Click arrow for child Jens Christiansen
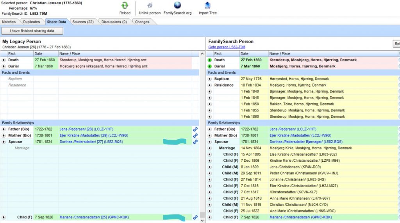The height and width of the screenshot is (223, 400). coord(210,167)
